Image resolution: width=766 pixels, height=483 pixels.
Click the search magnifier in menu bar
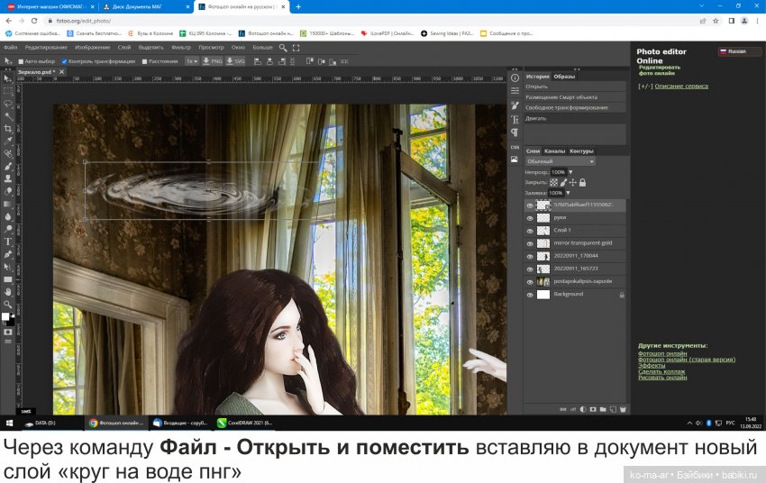click(x=283, y=48)
